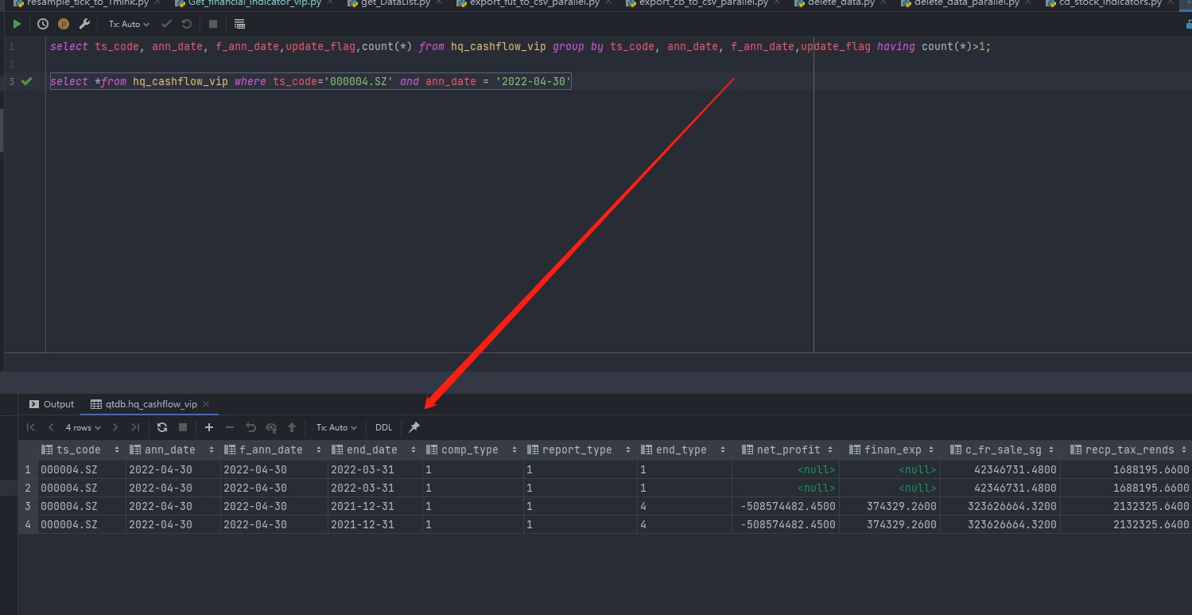1192x615 pixels.
Task: Select the net_profit cell in row 3
Action: point(787,506)
